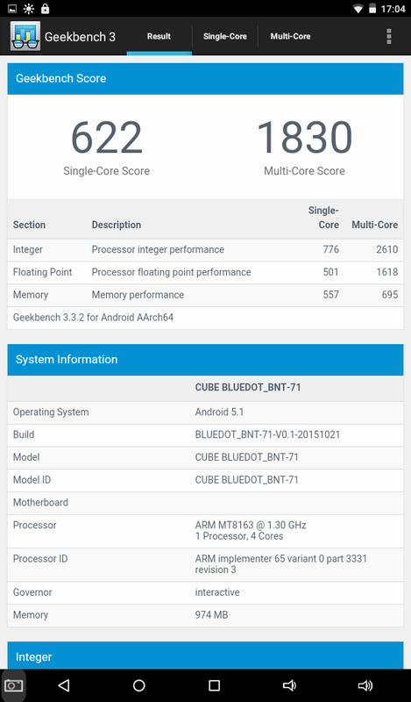411x702 pixels.
Task: Tap the Single-Core Score label
Action: point(106,171)
